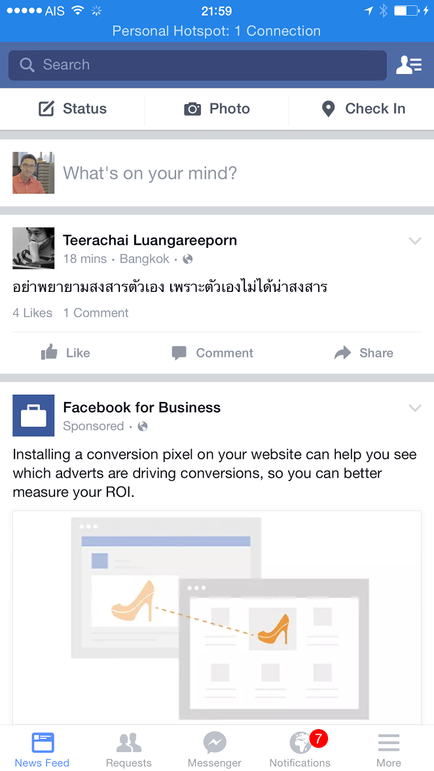The image size is (434, 771).
Task: Open the Requests tab
Action: (129, 749)
